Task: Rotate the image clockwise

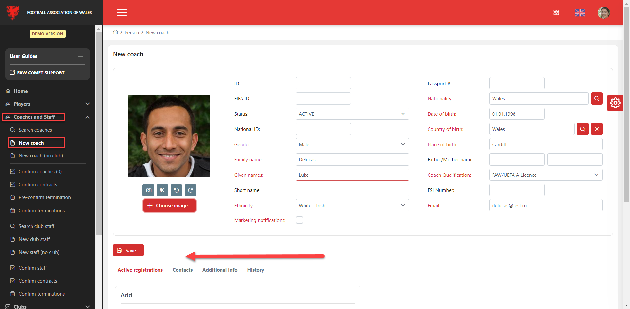Action: click(x=190, y=190)
